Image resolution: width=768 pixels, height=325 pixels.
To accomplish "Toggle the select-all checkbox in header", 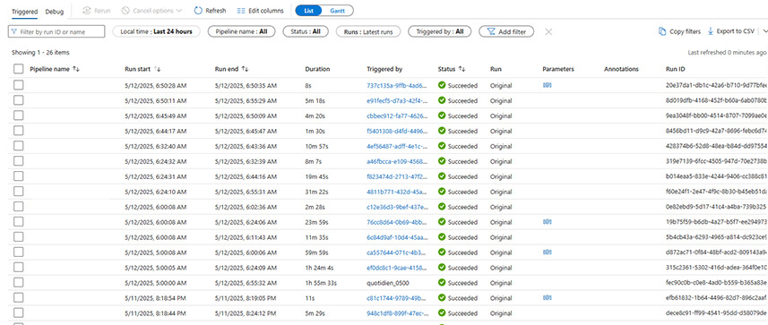I will coord(19,70).
